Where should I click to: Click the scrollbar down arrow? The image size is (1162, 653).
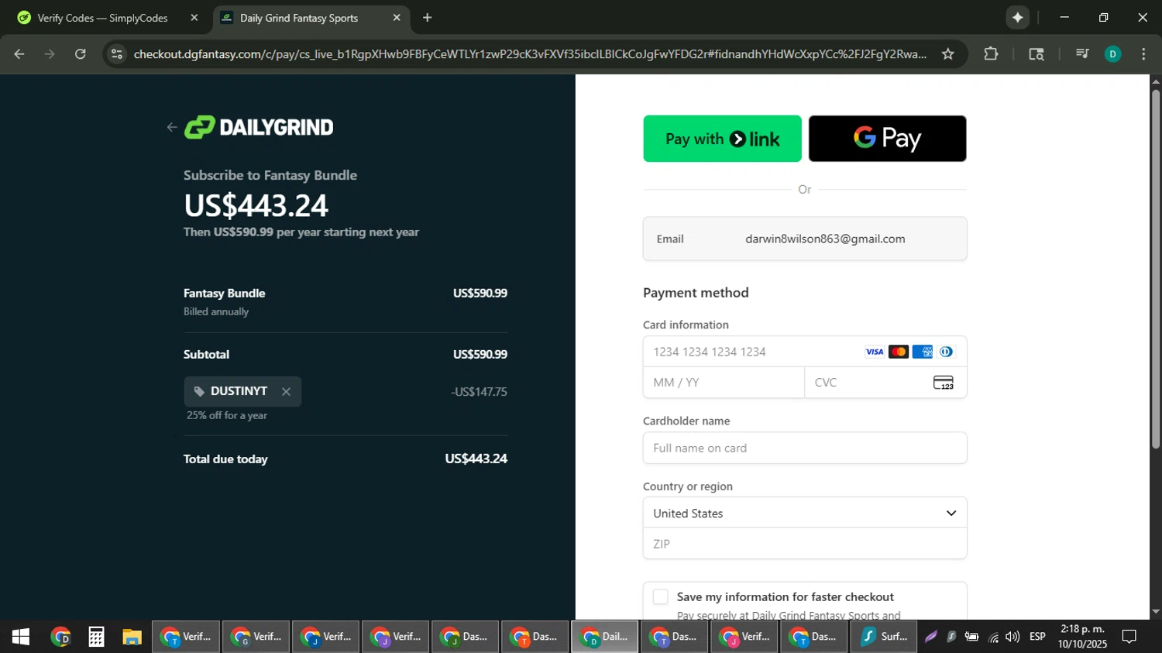point(1155,612)
